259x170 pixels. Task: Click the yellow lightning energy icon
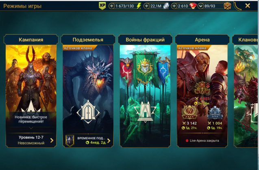139,6
